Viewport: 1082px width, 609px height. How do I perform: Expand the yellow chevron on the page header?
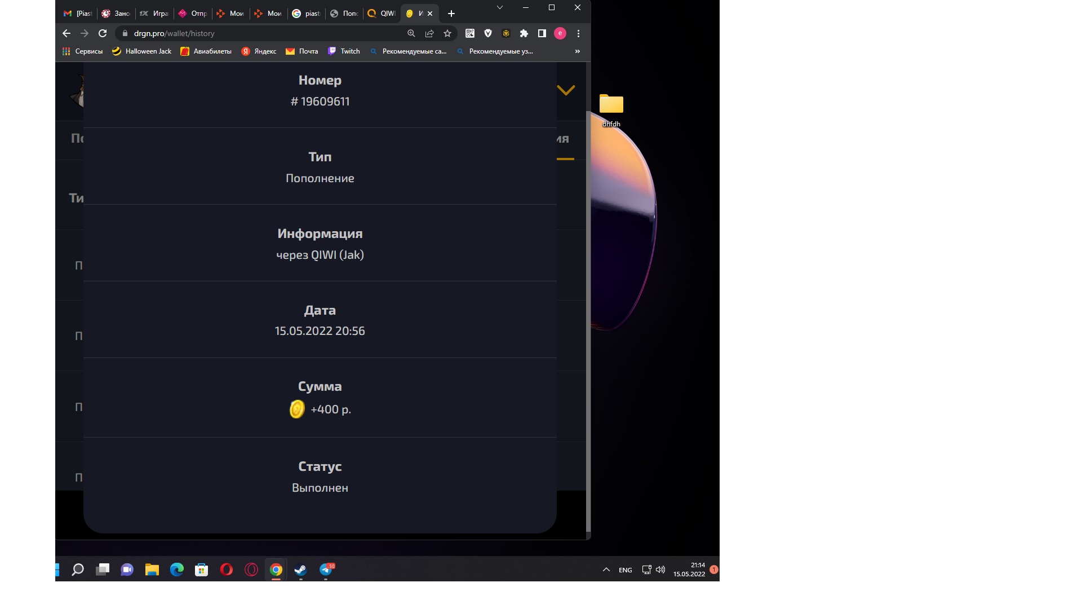click(x=566, y=90)
